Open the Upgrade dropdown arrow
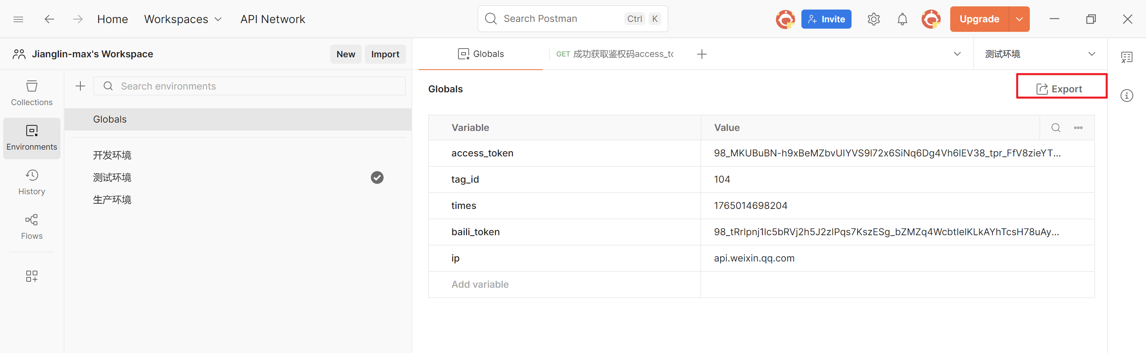This screenshot has height=353, width=1146. coord(1019,19)
